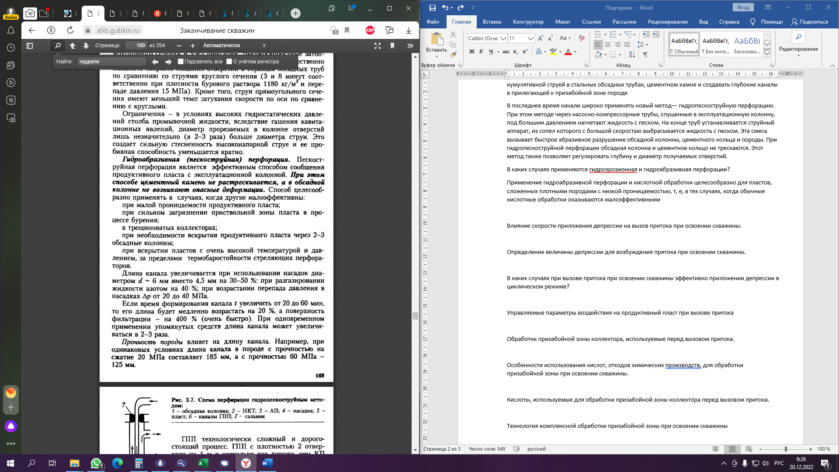The image size is (839, 472).
Task: Open the 'Автоматически' zoom dropdown
Action: 235,45
